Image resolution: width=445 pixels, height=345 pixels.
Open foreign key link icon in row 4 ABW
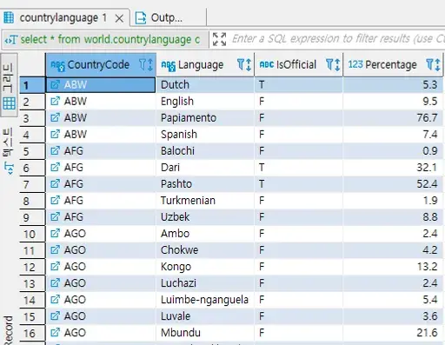click(55, 134)
